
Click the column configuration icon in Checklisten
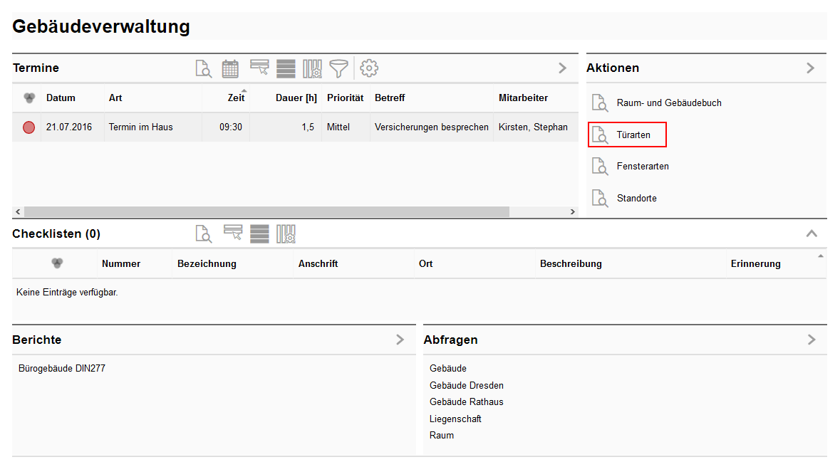point(286,233)
